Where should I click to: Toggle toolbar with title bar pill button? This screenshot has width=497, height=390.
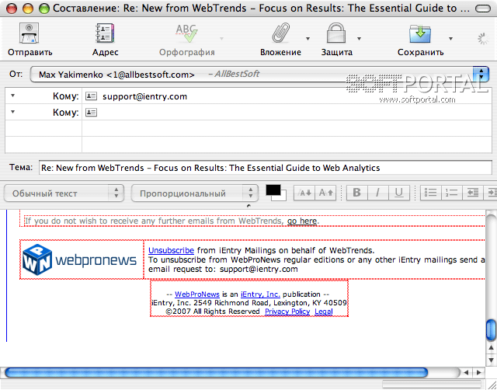pyautogui.click(x=483, y=9)
